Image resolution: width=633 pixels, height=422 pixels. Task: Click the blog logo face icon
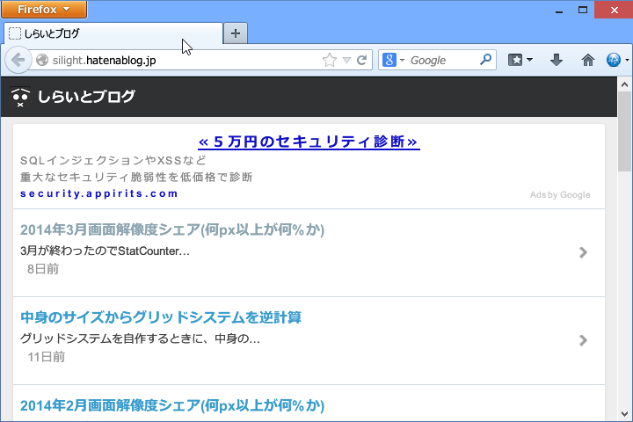point(20,97)
